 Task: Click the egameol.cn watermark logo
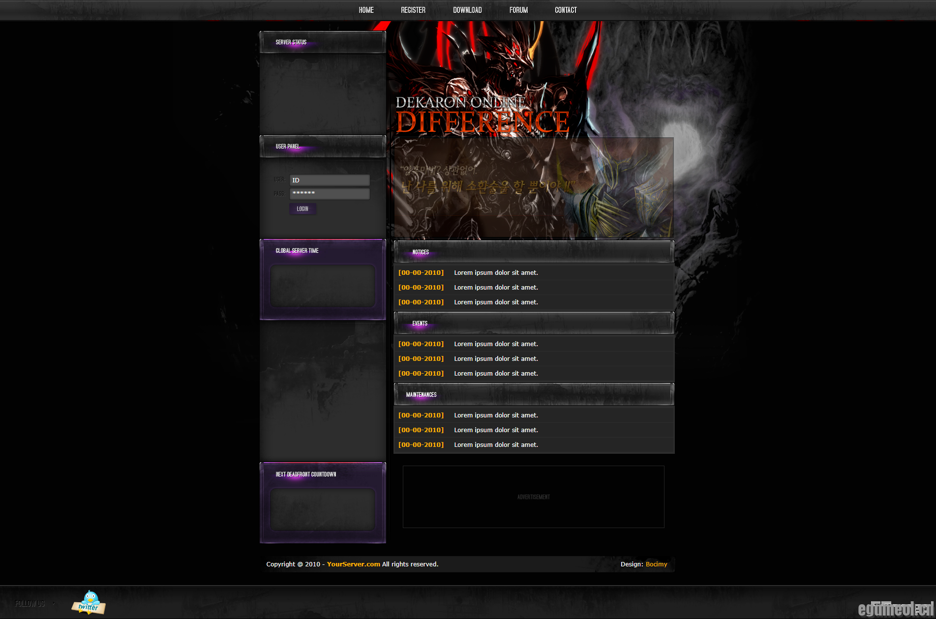tap(896, 608)
